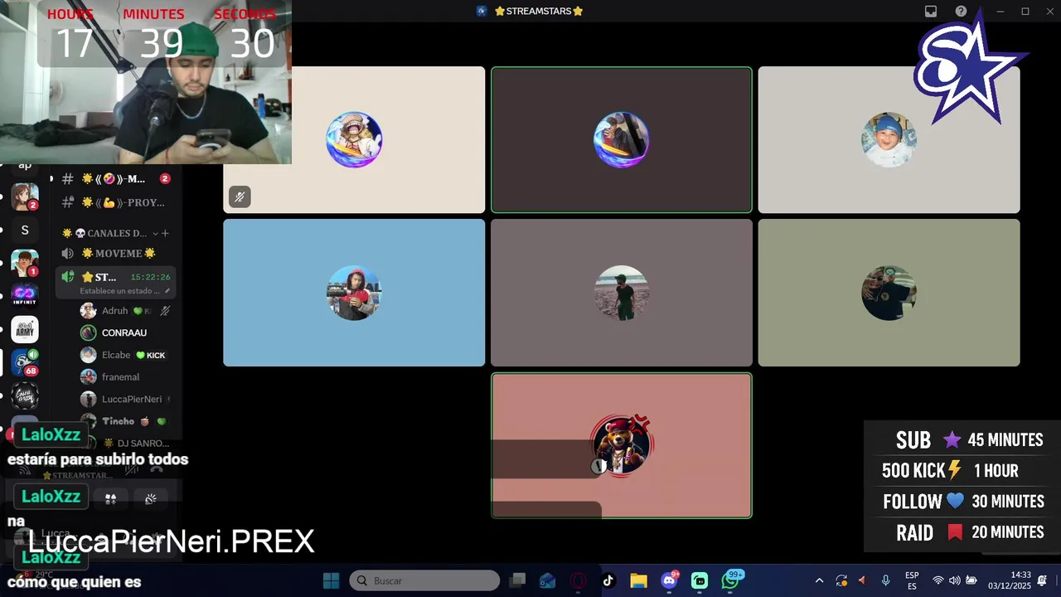Open the Discord help question-mark icon

(961, 12)
